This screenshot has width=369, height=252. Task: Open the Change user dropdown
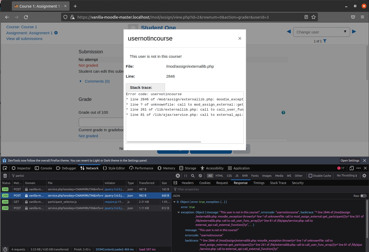[322, 32]
